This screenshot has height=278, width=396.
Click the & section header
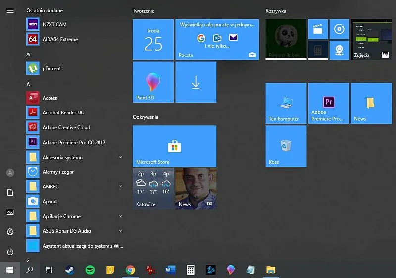28,55
